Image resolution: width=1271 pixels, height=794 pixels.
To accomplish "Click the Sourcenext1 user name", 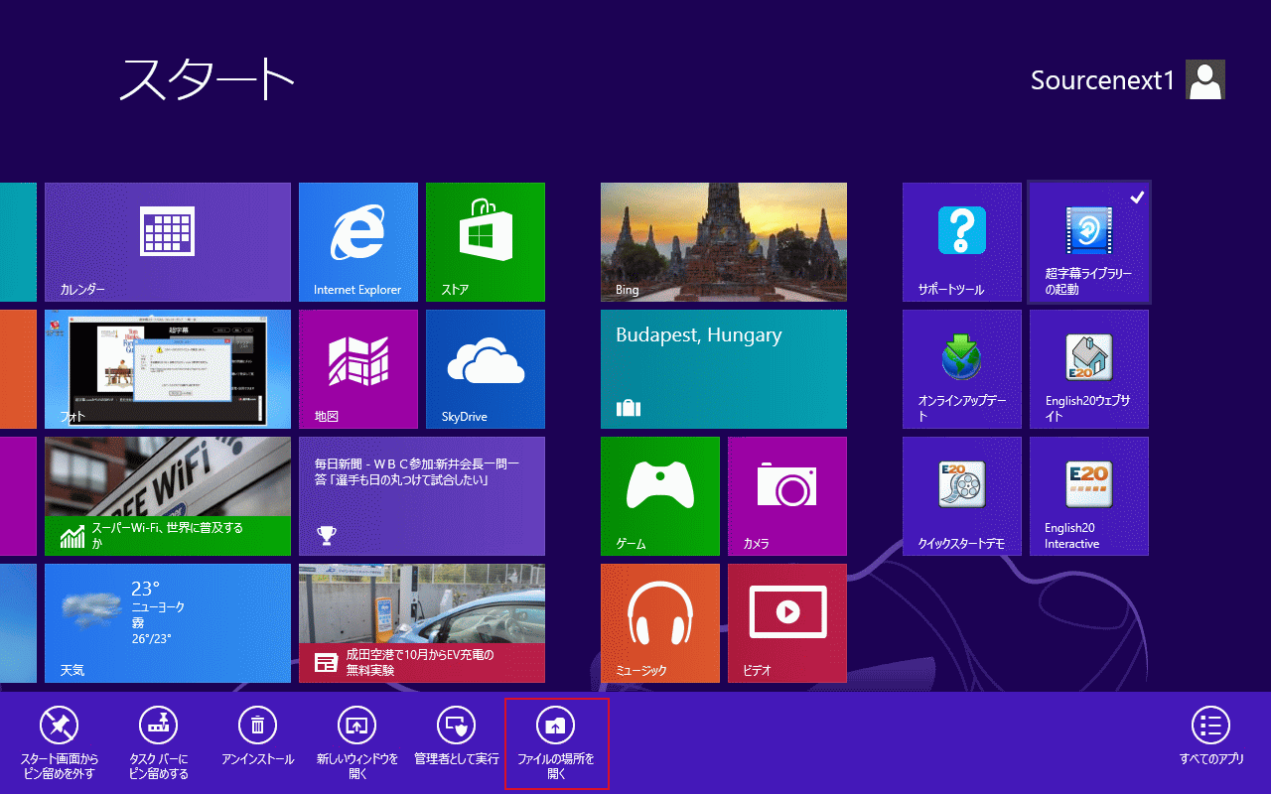I will [x=1103, y=80].
